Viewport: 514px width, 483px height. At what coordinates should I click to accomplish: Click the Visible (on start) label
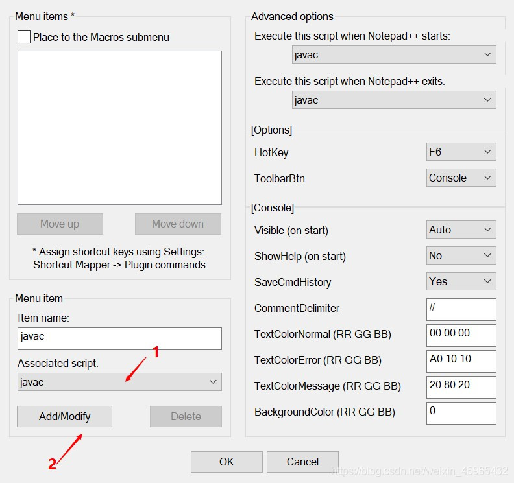click(291, 231)
